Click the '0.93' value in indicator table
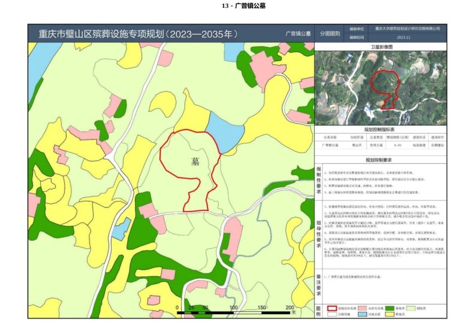 click(397, 145)
